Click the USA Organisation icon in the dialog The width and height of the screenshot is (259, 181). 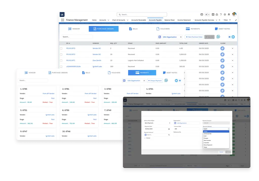coord(175,123)
